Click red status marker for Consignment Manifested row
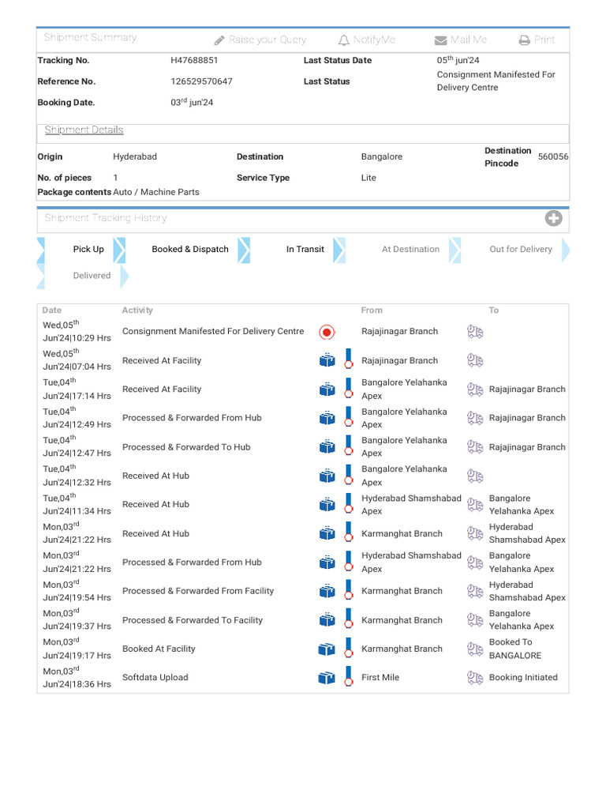 pos(327,332)
